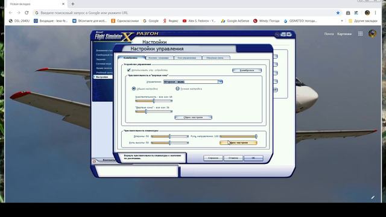This screenshot has width=386, height=217.
Task: Switch to Обратная связь tab
Action: (x=216, y=58)
